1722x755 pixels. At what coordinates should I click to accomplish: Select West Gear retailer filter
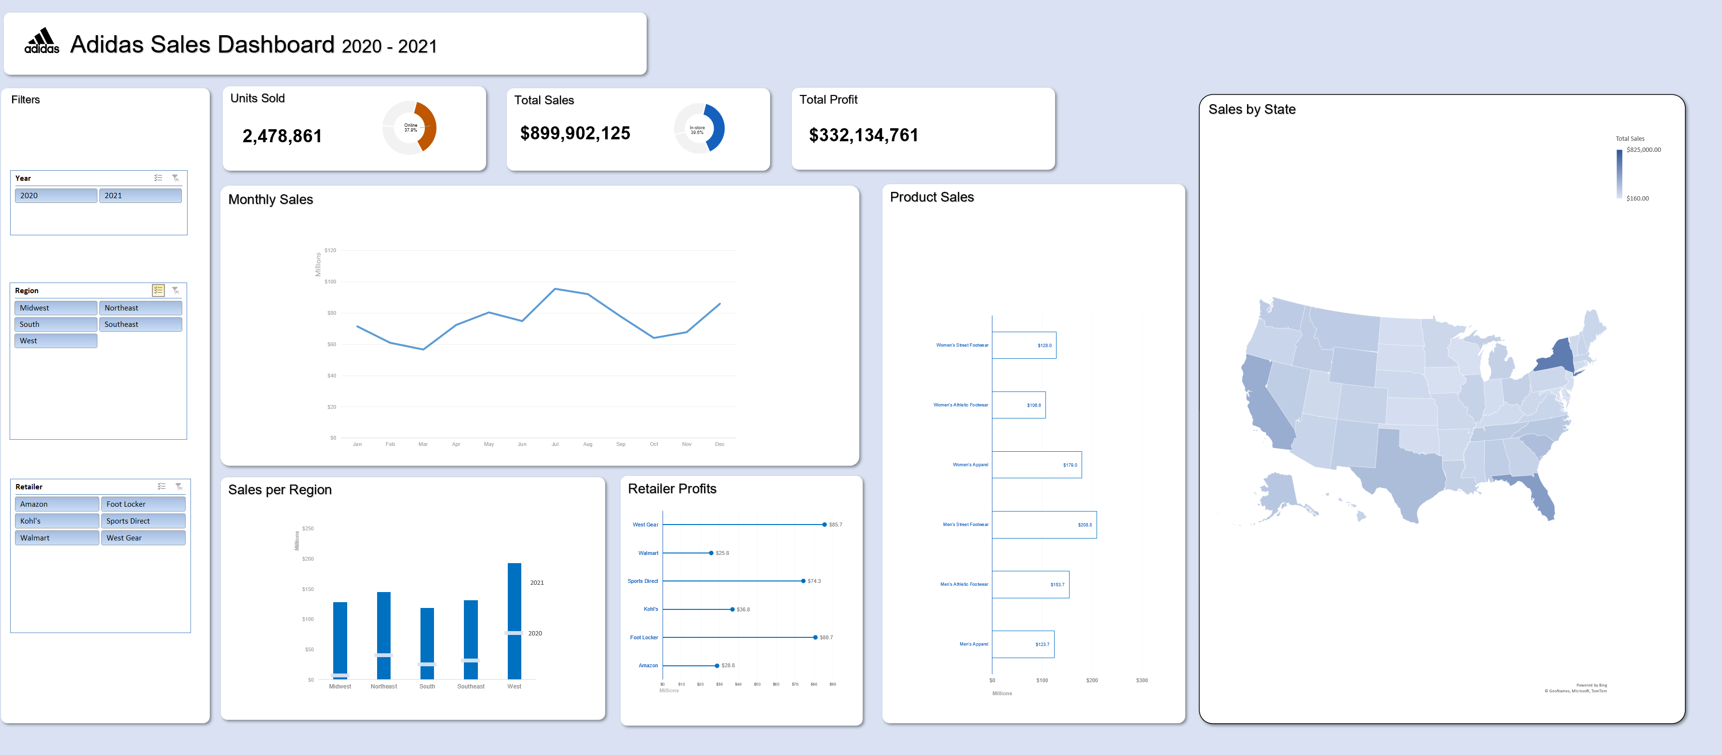(143, 538)
